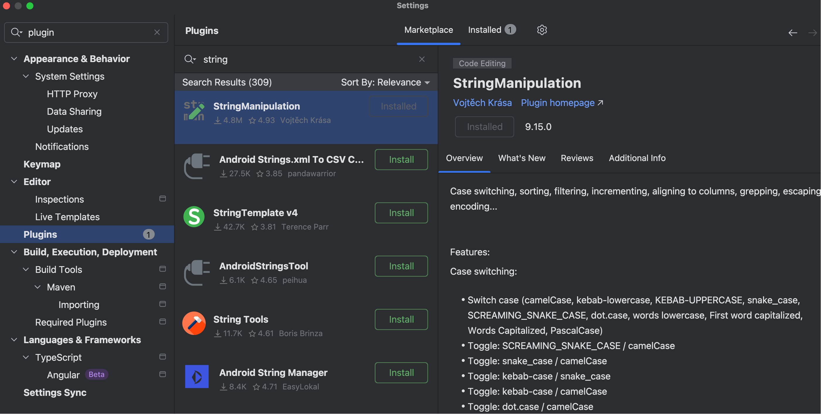This screenshot has height=414, width=821.
Task: Clear the plugin settings search field
Action: click(157, 32)
